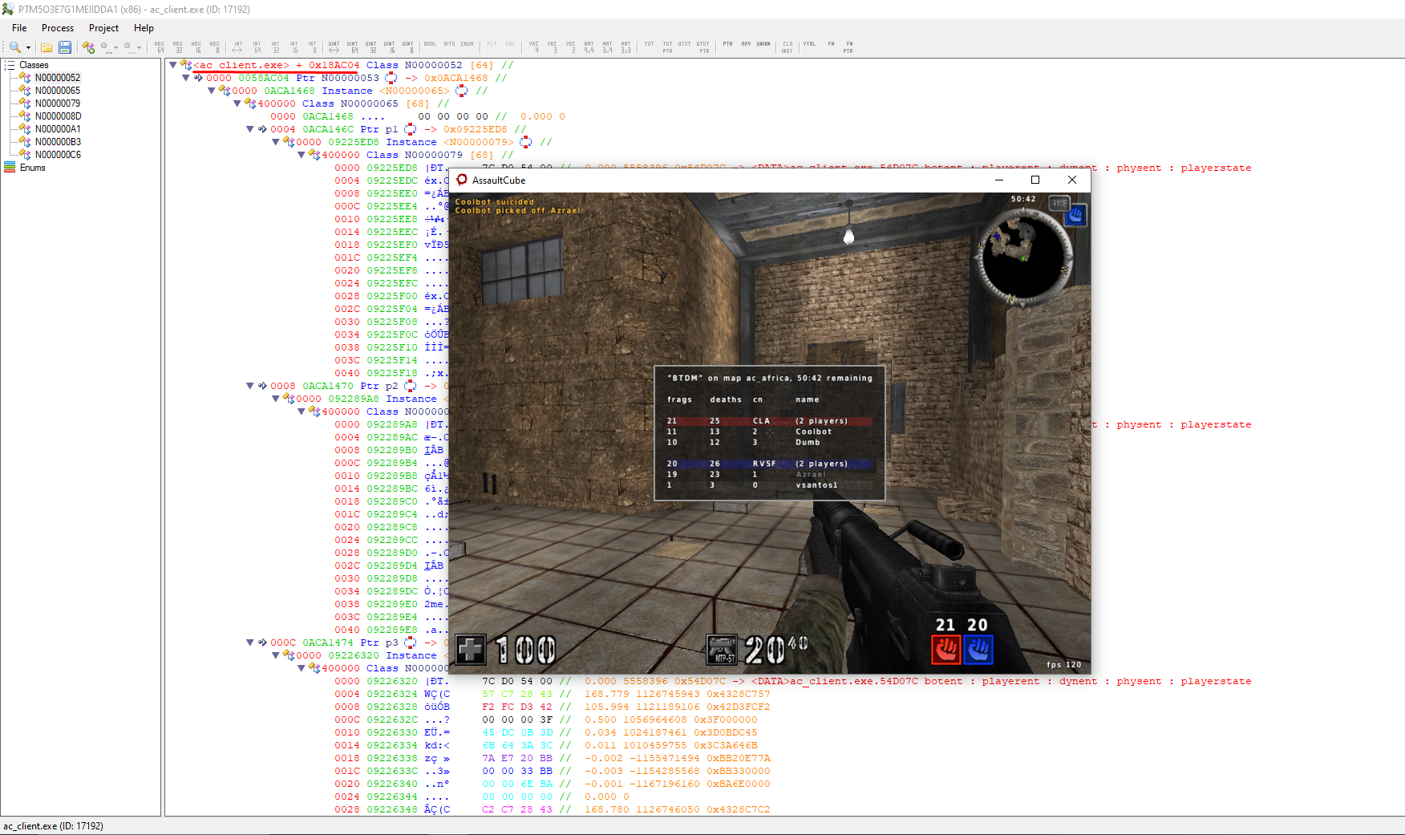Click the UTXT node type icon
The height and width of the screenshot is (835, 1405).
pos(684,45)
